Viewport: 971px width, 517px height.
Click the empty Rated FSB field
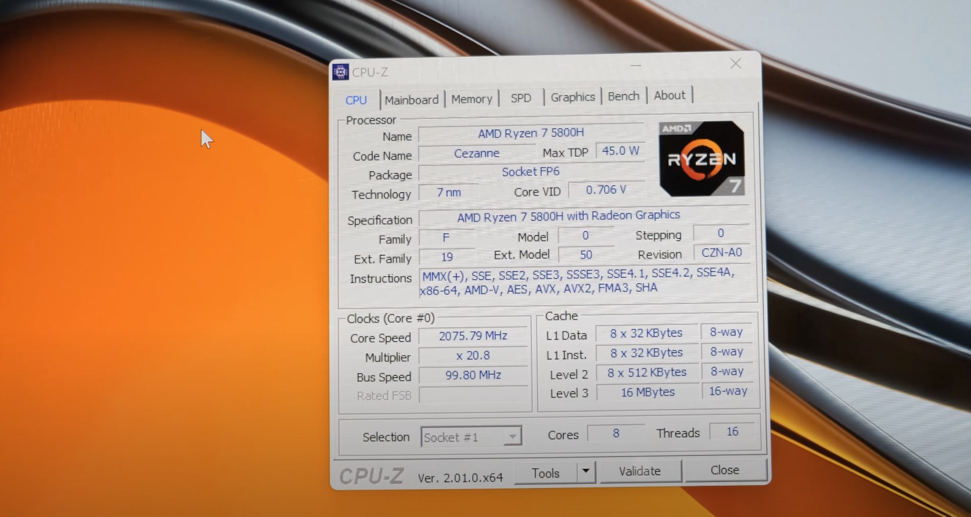[x=473, y=395]
